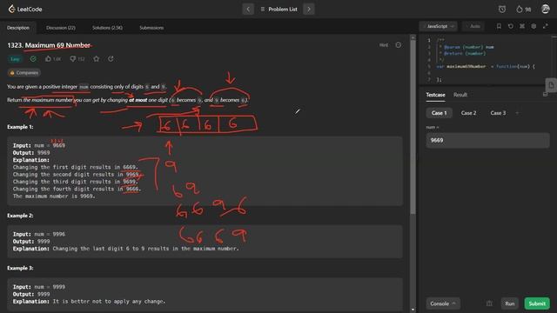Go to the previous problem arrow

(248, 10)
